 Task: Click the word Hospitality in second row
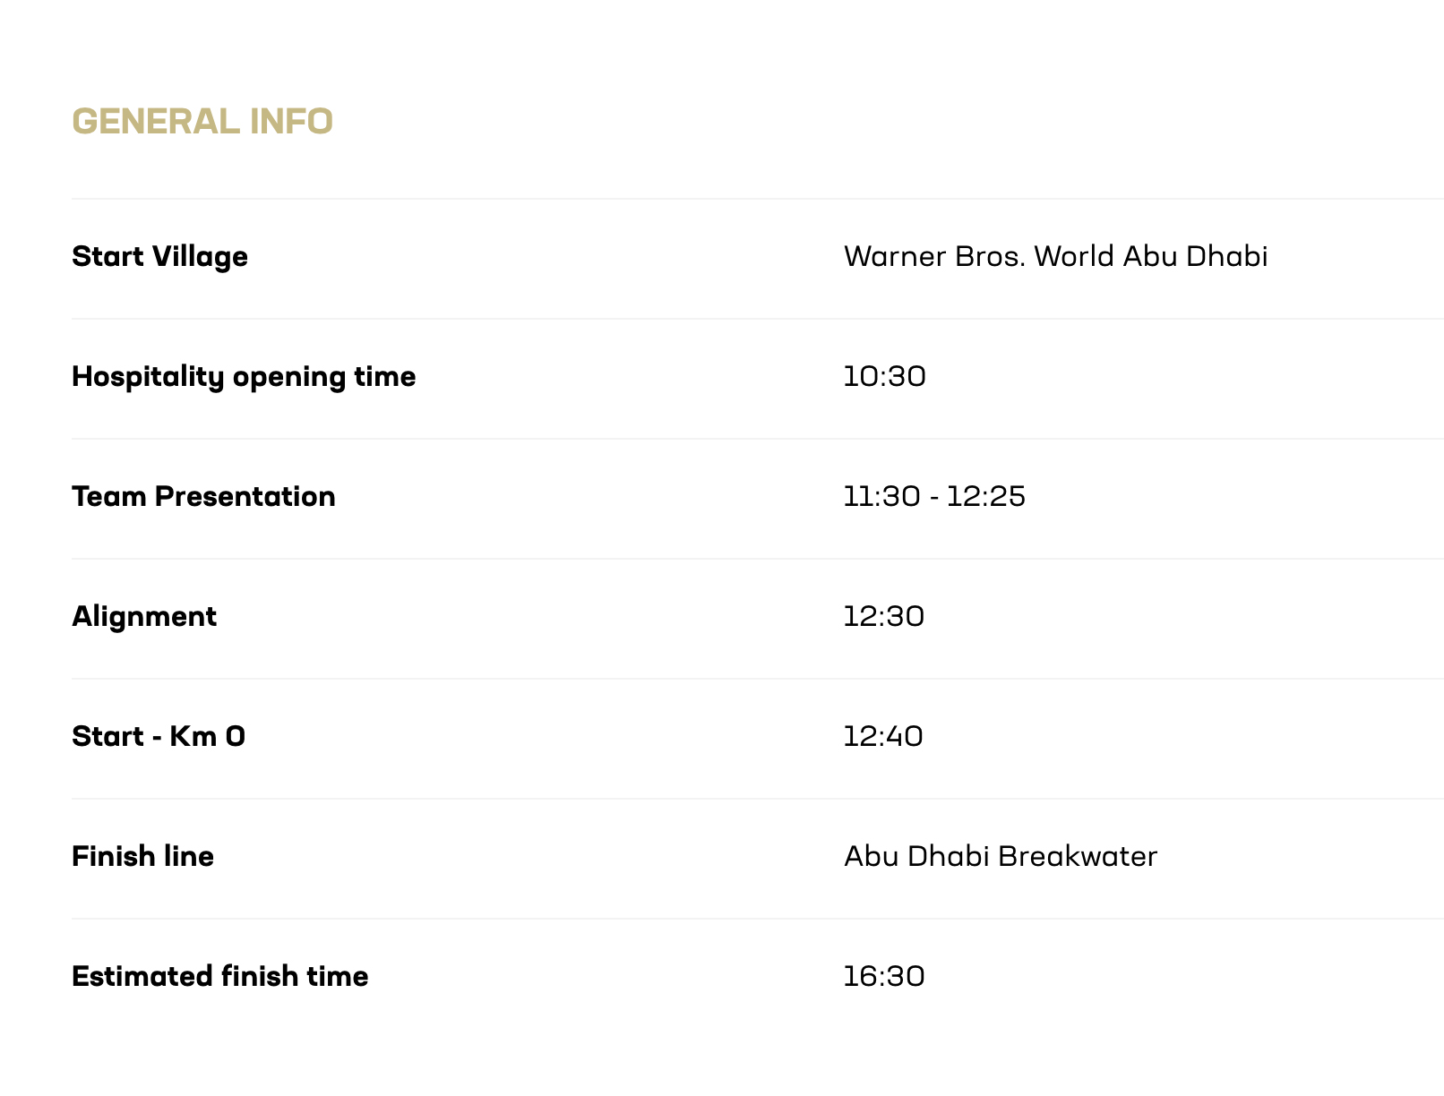[x=148, y=376]
